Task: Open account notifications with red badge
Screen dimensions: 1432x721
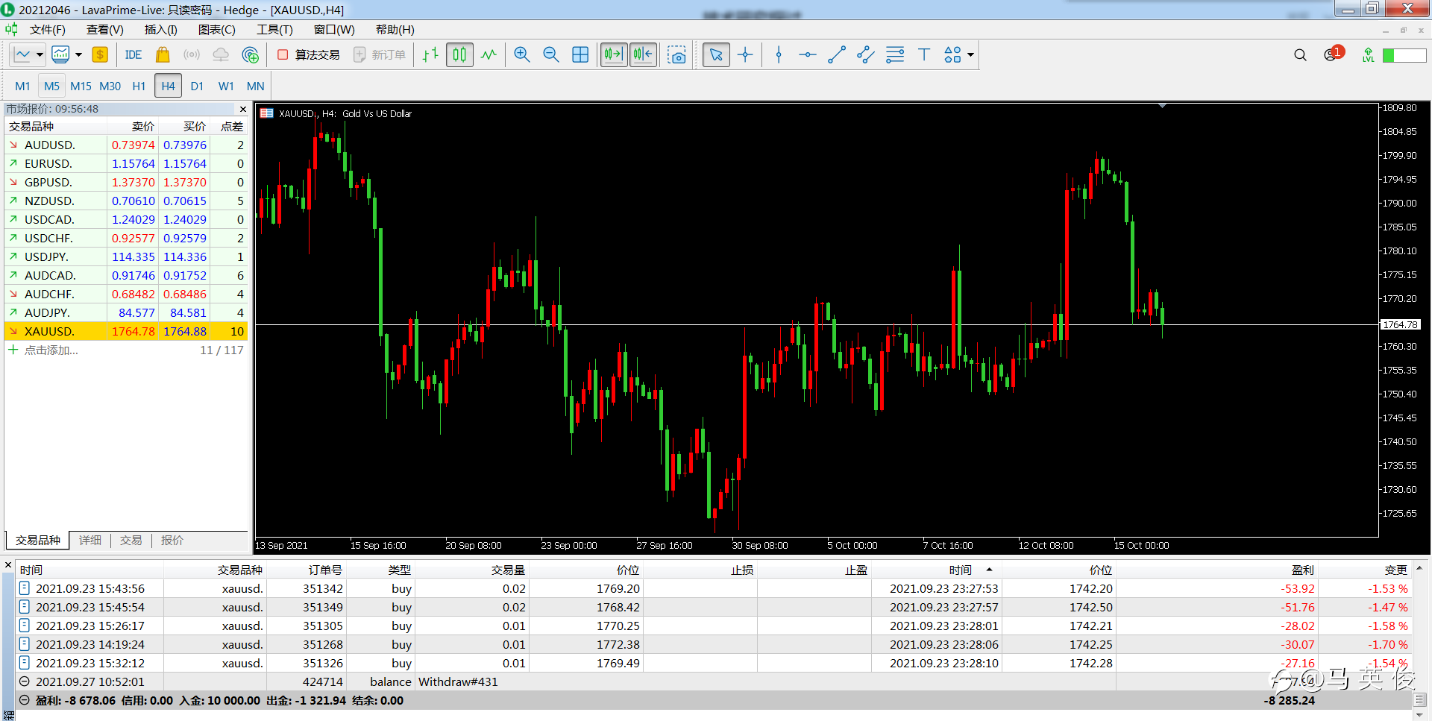Action: (x=1333, y=54)
